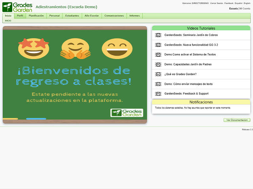
Task: Switch language to Español
Action: [x=238, y=3]
